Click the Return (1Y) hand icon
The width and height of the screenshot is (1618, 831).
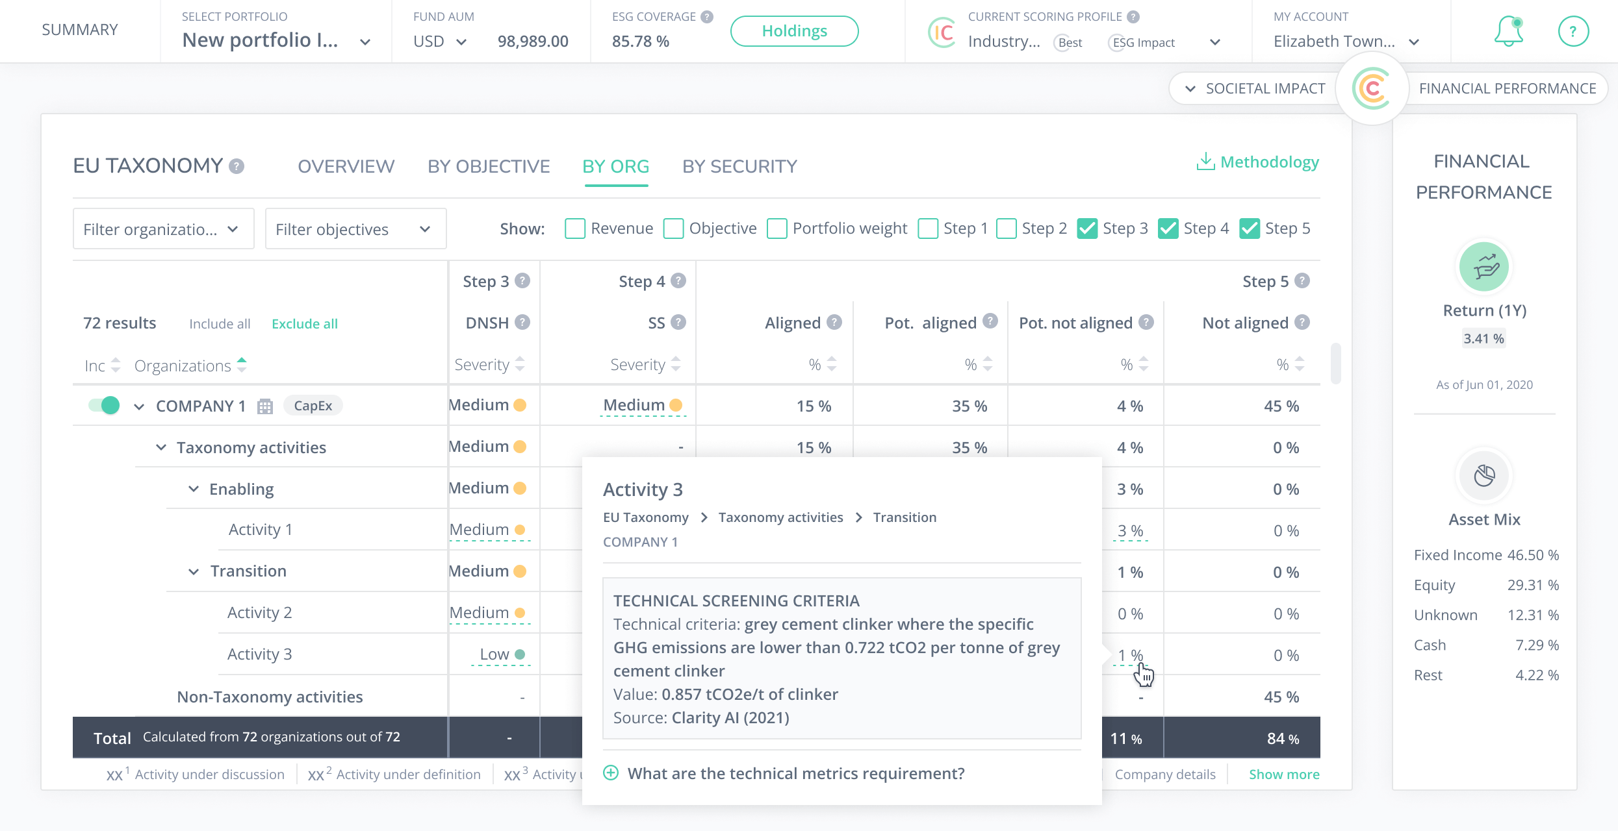(x=1484, y=267)
